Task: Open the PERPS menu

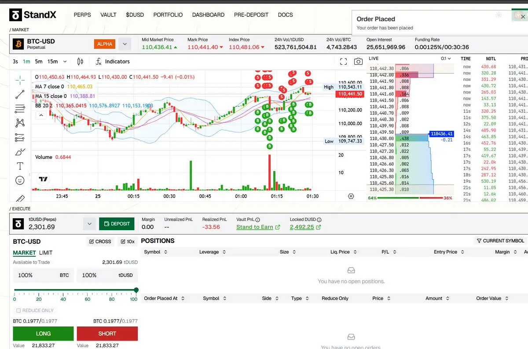Action: (82, 15)
